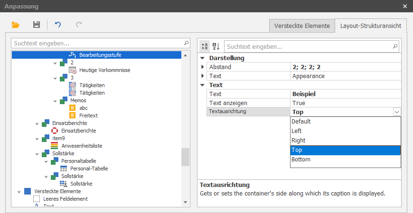Click the save disk icon

pyautogui.click(x=36, y=25)
